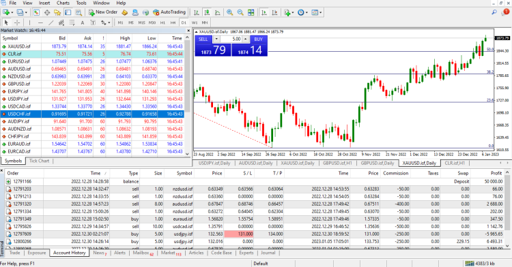This screenshot has width=512, height=267.
Task: Select the text (A) drawing tool
Action: pyautogui.click(x=83, y=22)
